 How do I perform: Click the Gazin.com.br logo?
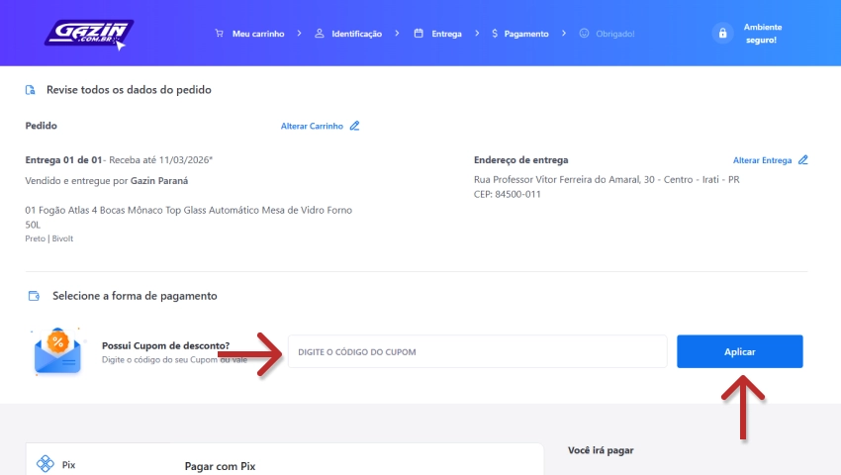pyautogui.click(x=88, y=34)
